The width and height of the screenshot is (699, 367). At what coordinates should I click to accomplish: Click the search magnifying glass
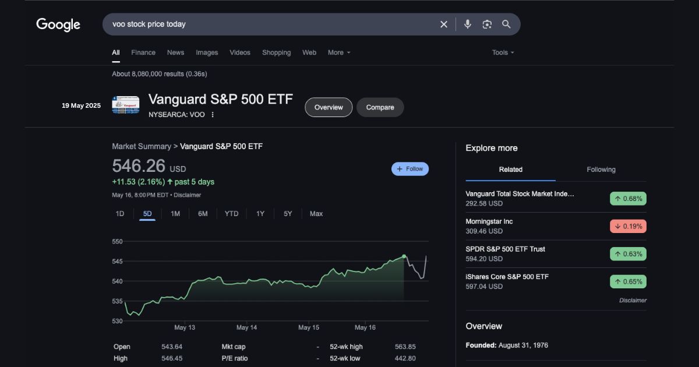[506, 24]
